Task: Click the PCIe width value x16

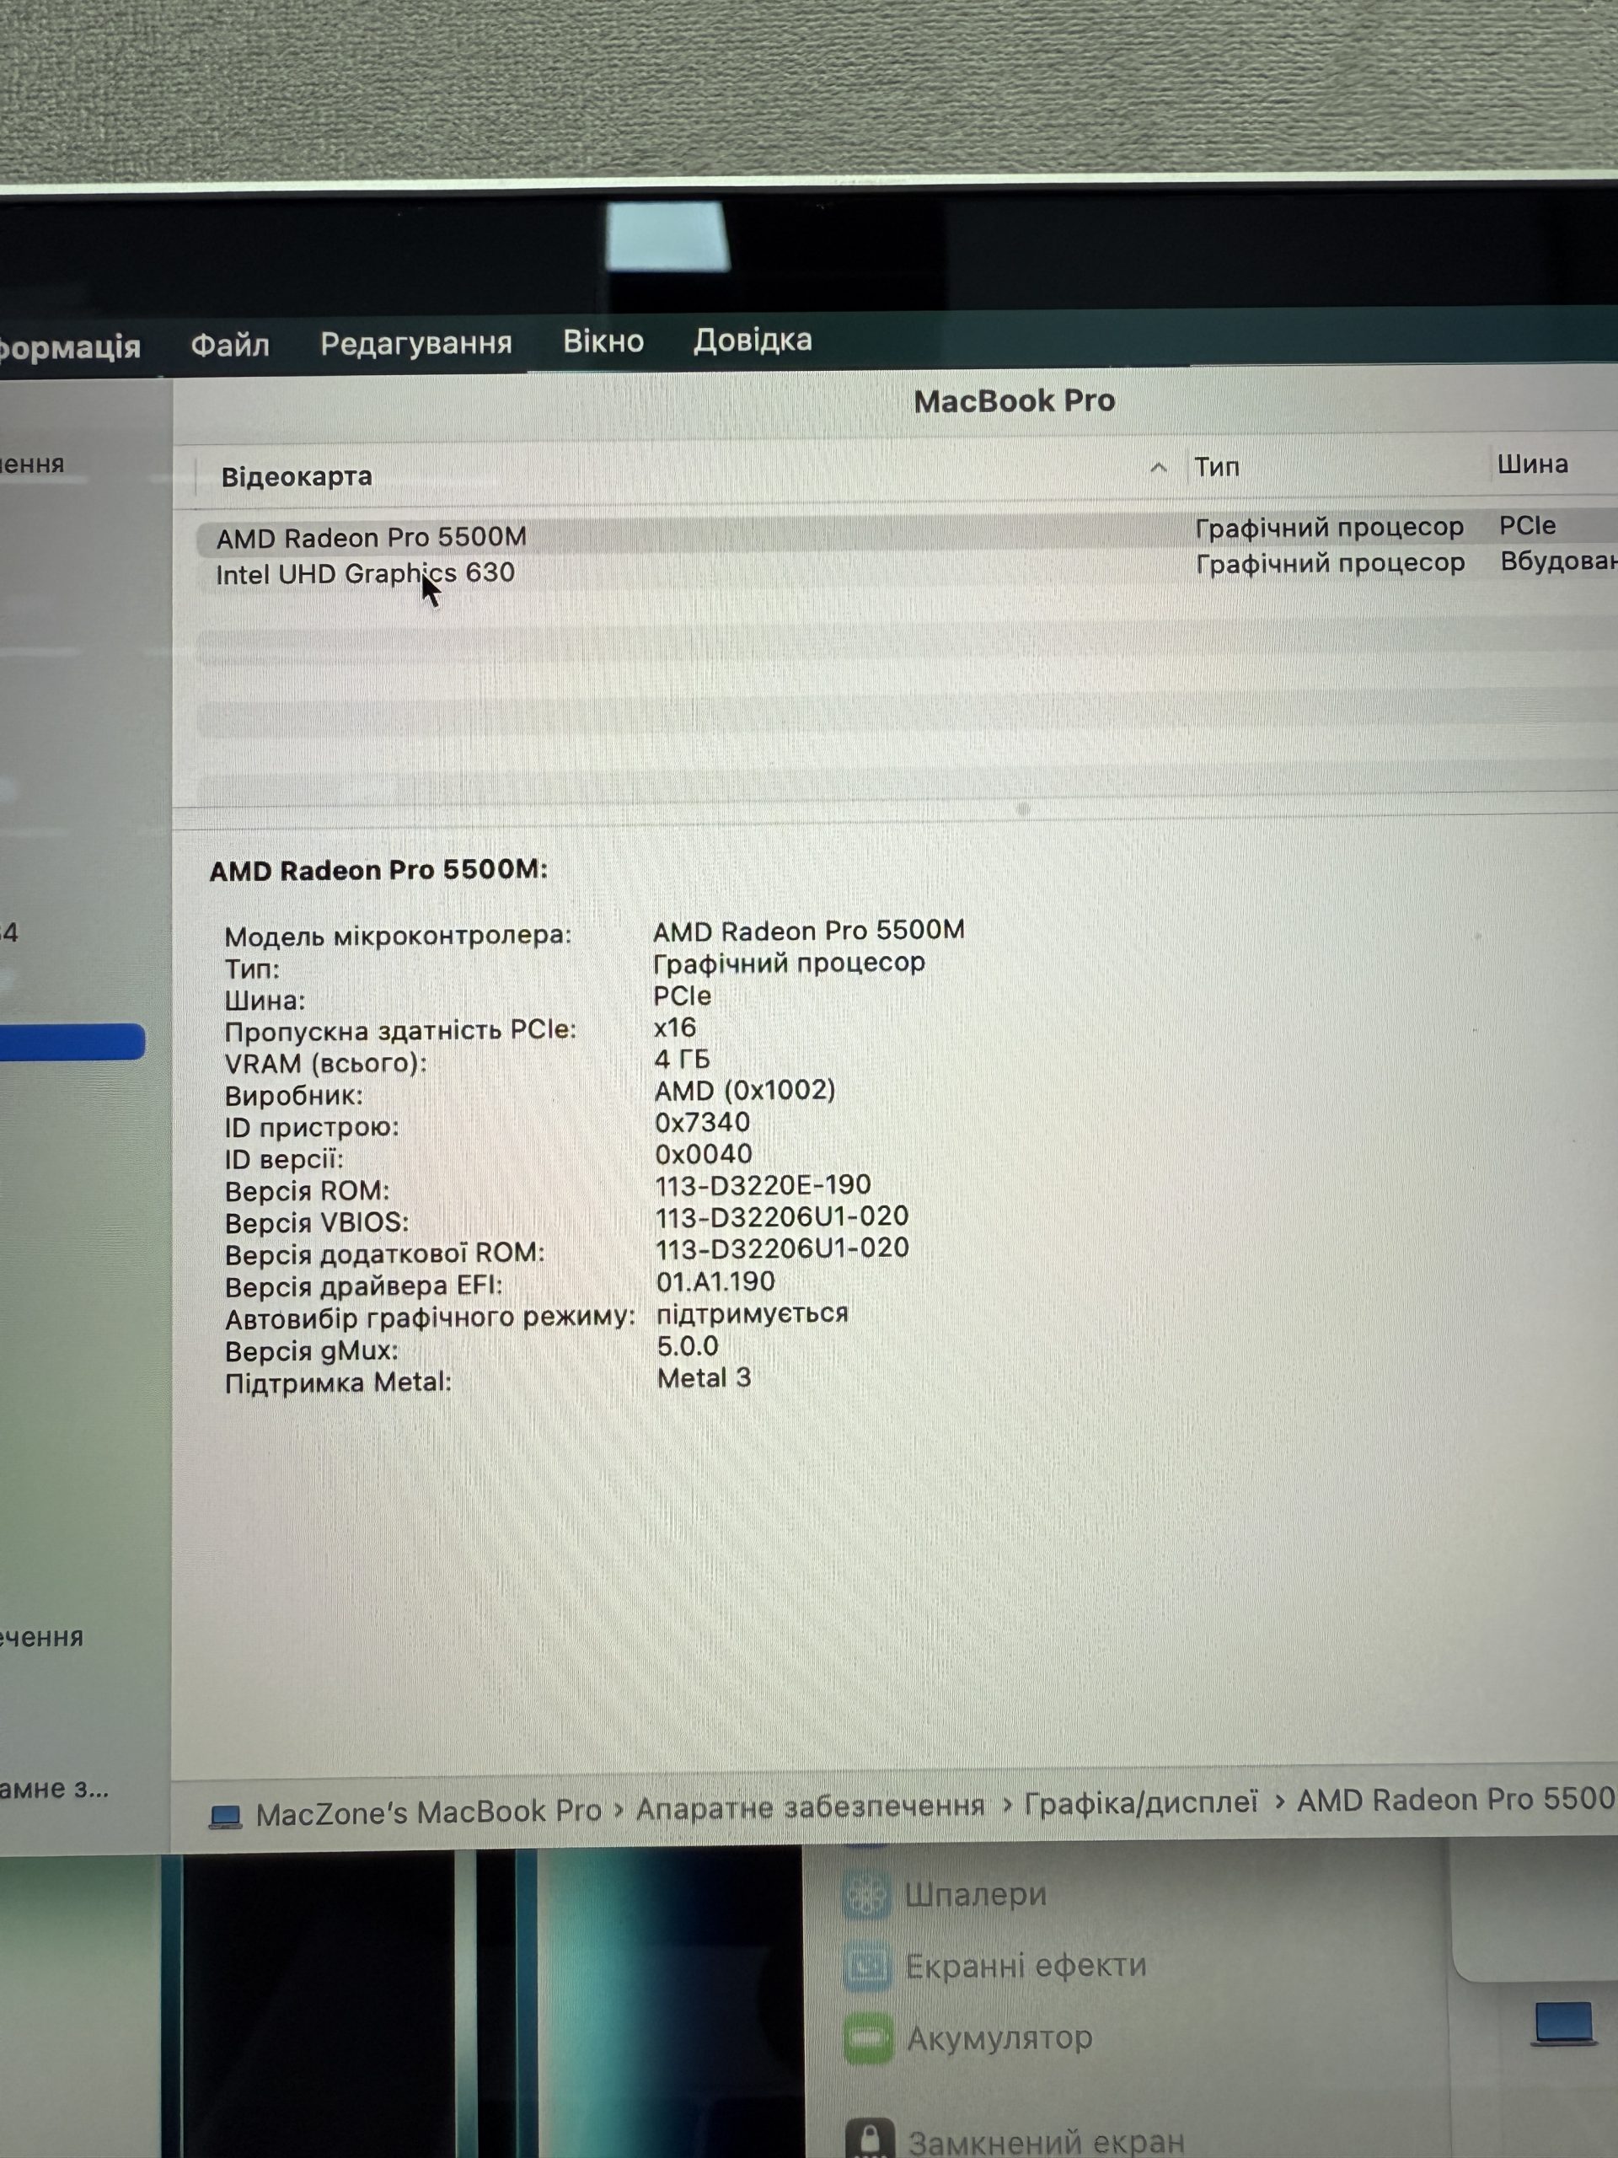Action: [x=675, y=1028]
